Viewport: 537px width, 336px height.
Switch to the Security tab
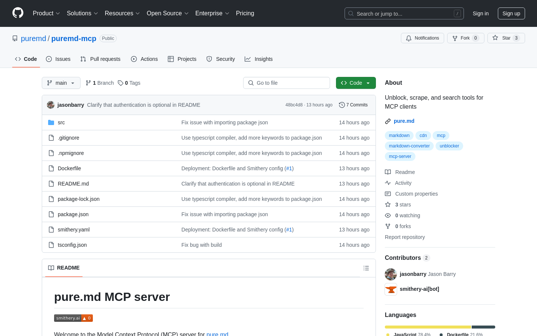[x=221, y=59]
